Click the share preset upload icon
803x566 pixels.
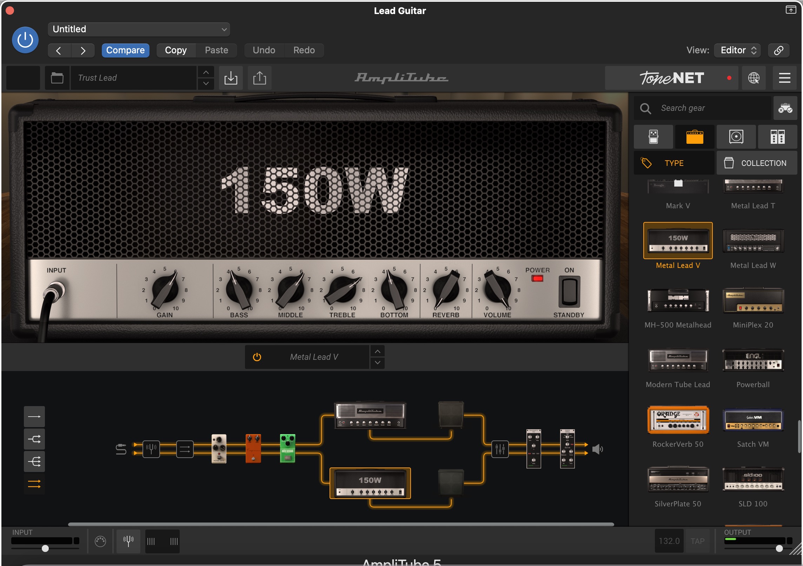click(x=260, y=78)
